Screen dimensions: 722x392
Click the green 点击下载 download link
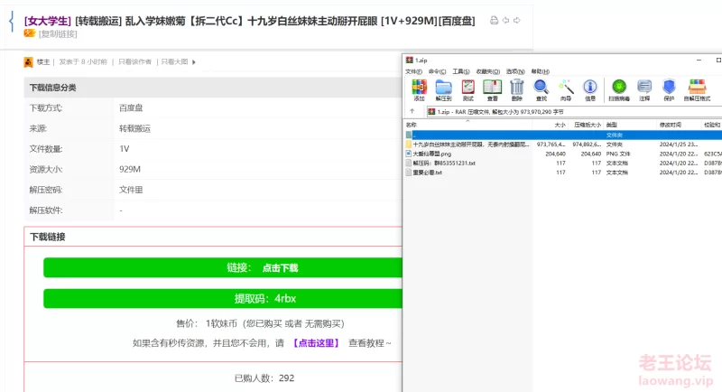(279, 268)
